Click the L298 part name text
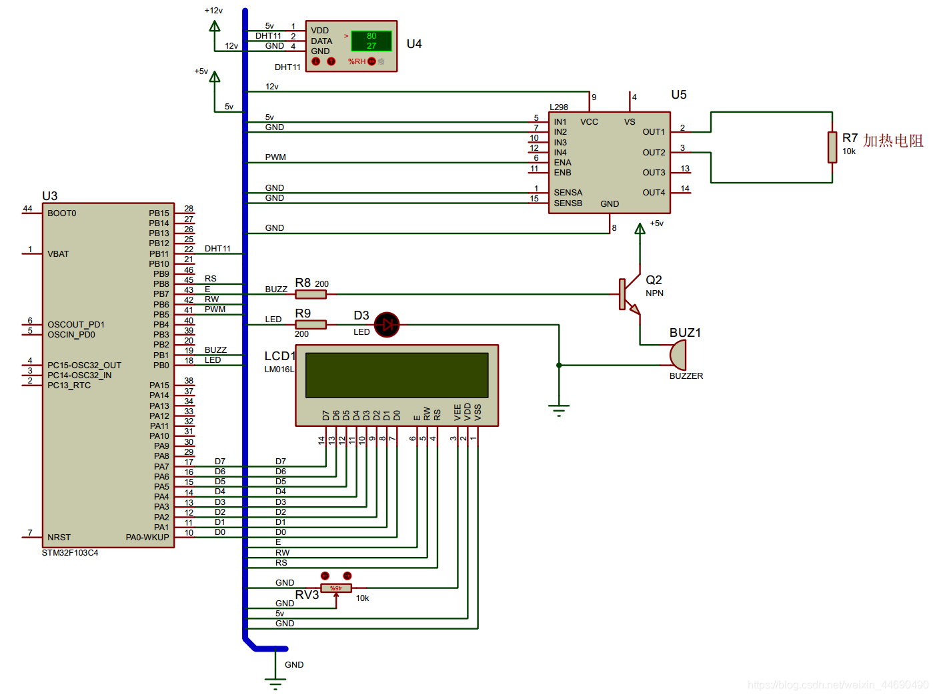The image size is (935, 697). click(x=559, y=107)
